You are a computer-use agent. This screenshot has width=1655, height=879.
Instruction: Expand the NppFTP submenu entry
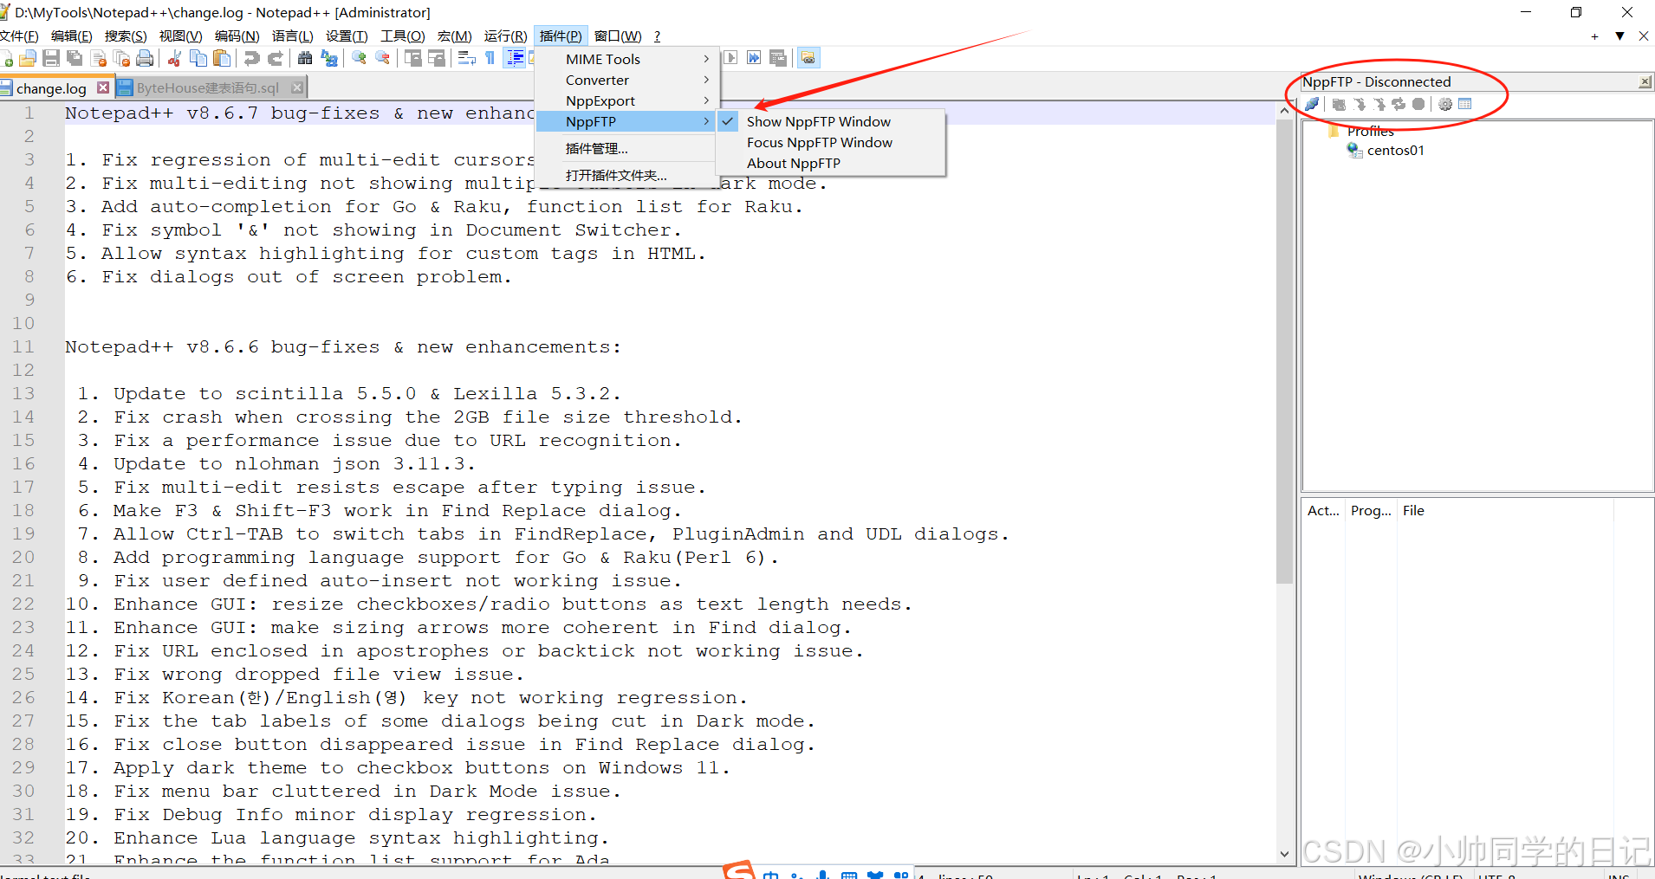(626, 121)
